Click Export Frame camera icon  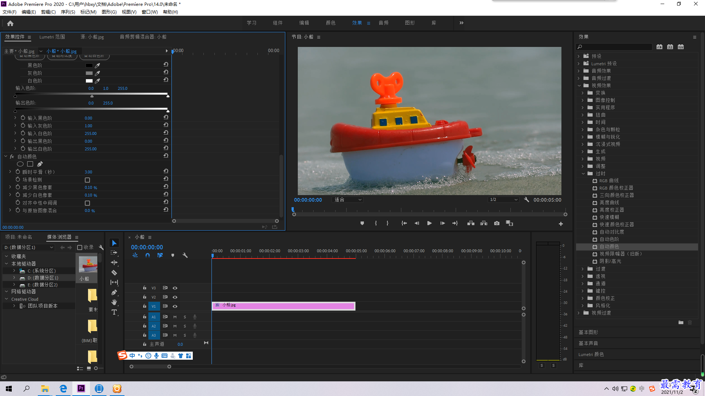[497, 223]
